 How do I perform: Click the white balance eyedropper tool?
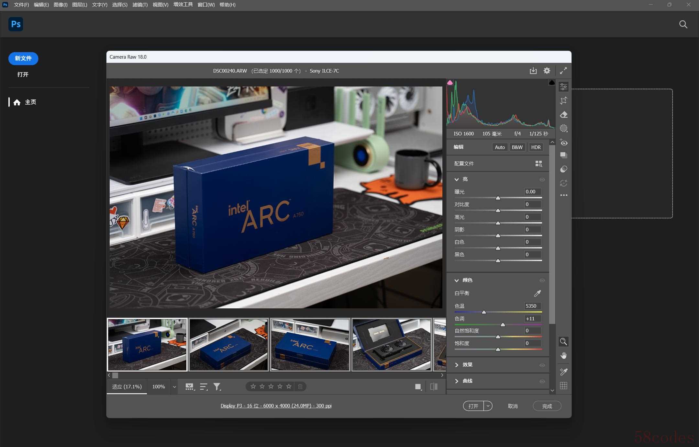[537, 293]
